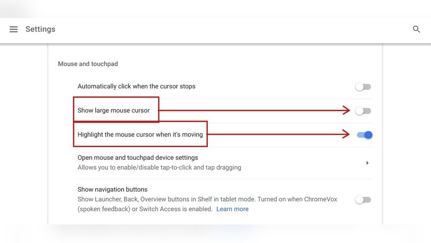The width and height of the screenshot is (431, 243).
Task: Click the "Highlight the mouse cursor when it's moving" label
Action: 140,135
